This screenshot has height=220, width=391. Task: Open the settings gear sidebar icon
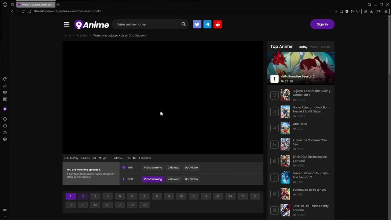[5, 139]
